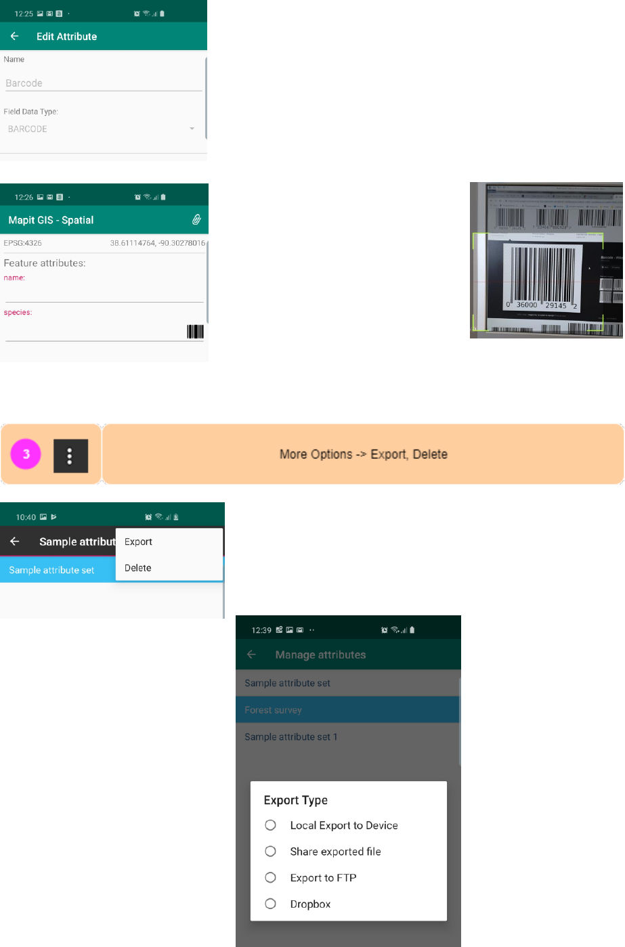
Task: Select Share exported file radio button
Action: (270, 851)
